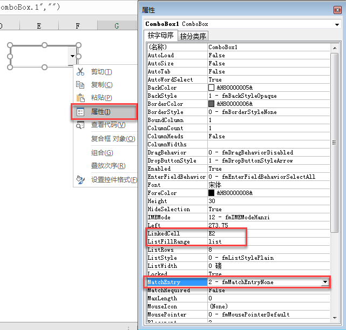
Task: Click the BackColor white swatch
Action: 211,87
